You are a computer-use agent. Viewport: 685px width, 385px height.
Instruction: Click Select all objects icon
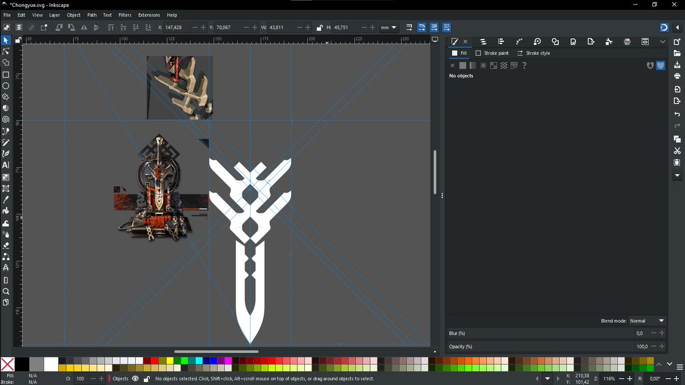click(6, 27)
